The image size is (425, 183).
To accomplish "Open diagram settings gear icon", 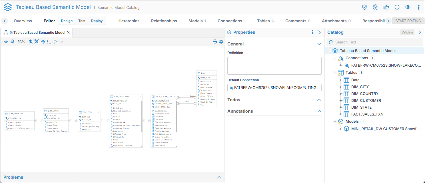I will [221, 42].
